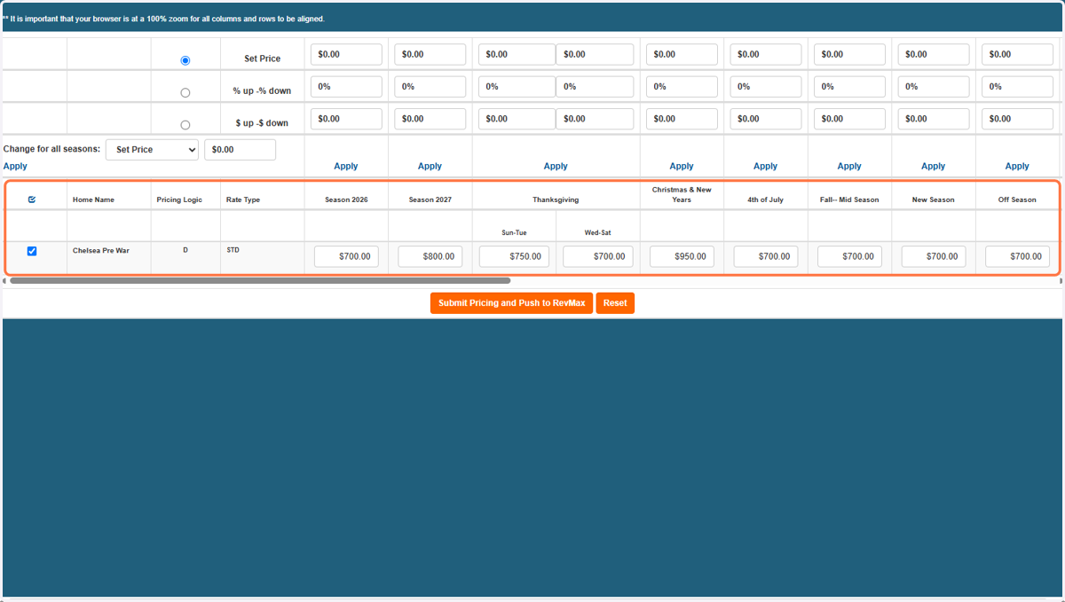Click Set Price field for Thanksgiving Wed-Sat

coord(595,54)
